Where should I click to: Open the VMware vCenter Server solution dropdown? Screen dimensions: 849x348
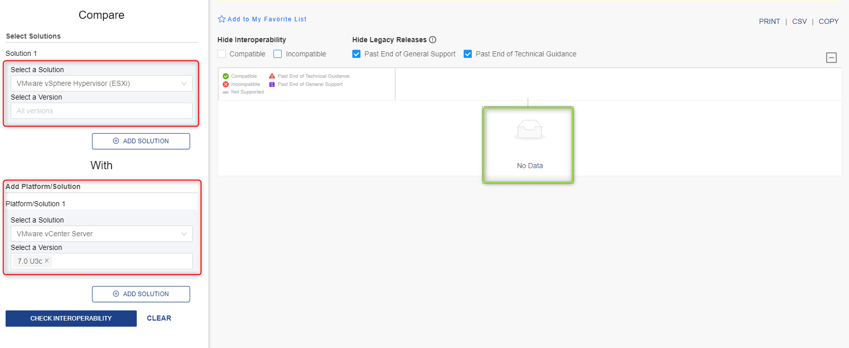(x=102, y=234)
